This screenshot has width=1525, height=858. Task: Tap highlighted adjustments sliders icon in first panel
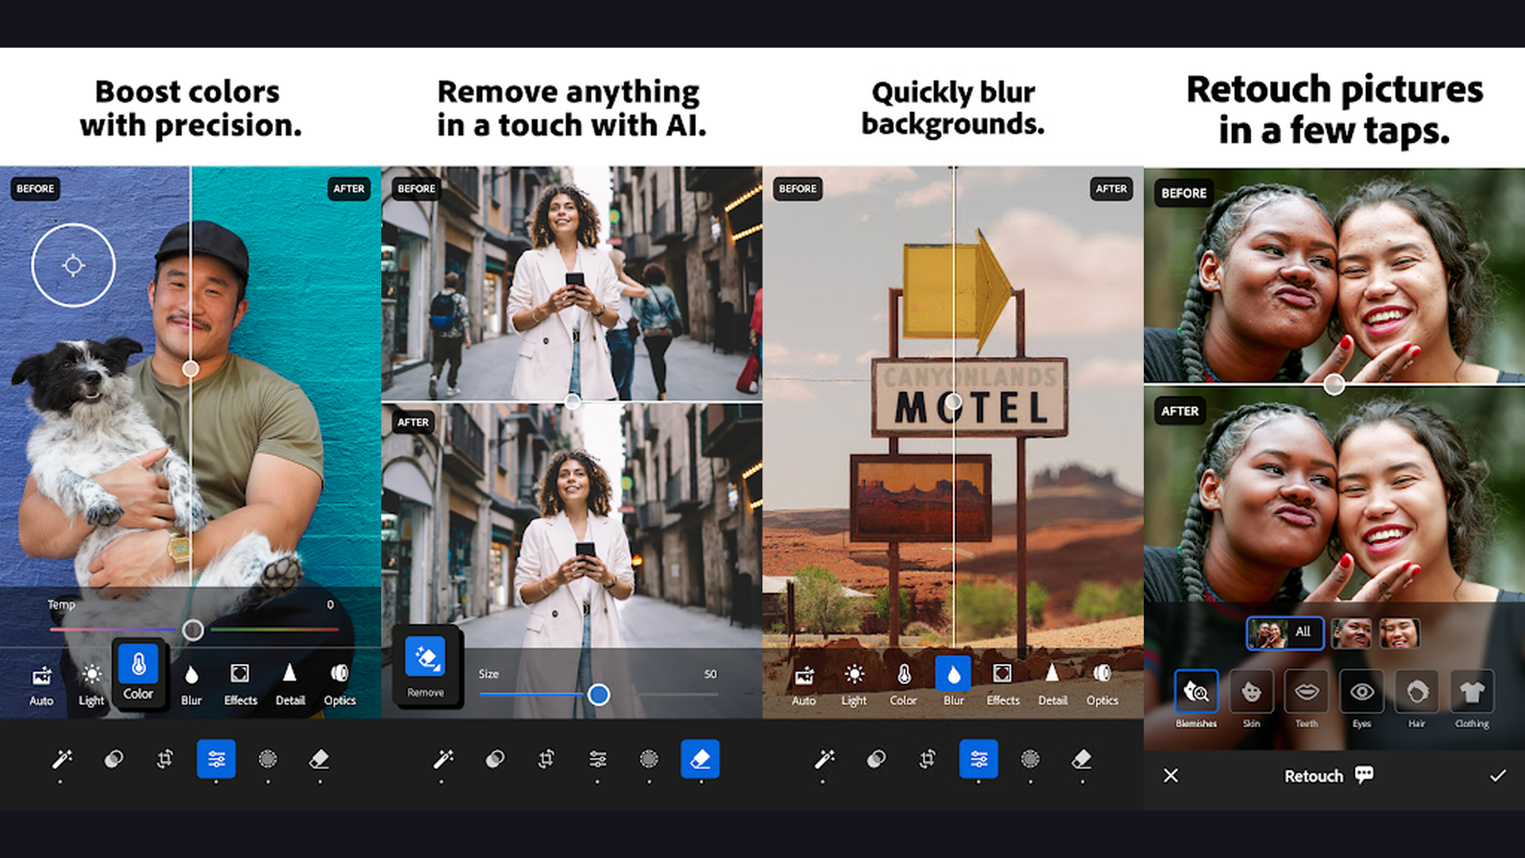216,759
